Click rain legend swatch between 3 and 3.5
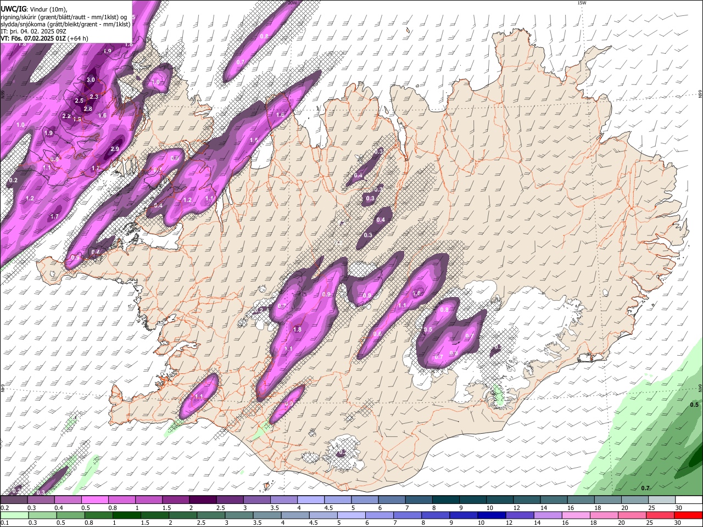 239,515
